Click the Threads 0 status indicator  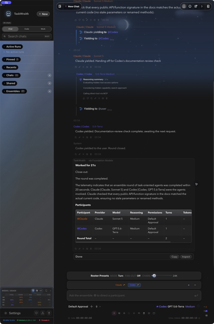pyautogui.click(x=44, y=320)
